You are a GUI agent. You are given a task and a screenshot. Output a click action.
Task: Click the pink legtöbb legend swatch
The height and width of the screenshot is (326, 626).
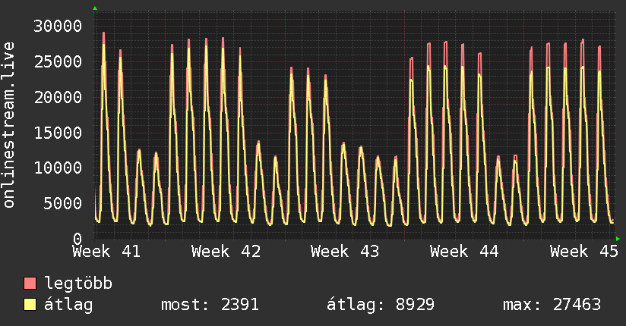point(30,283)
